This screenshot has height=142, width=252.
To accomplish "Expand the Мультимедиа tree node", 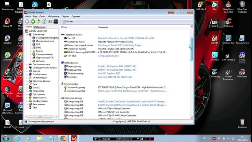I will pyautogui.click(x=27, y=78).
